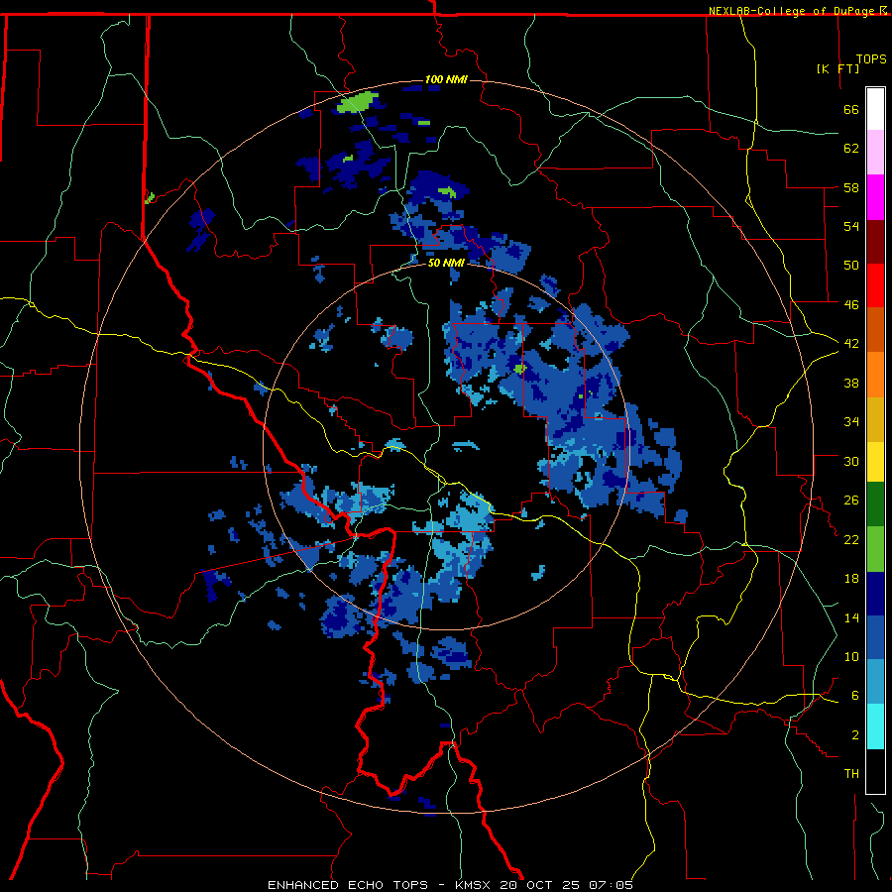Click the TH threshold legend label
The height and width of the screenshot is (892, 892).
tap(851, 774)
